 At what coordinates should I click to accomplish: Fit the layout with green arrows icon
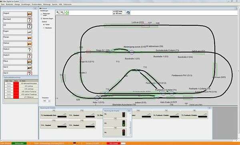point(66,12)
